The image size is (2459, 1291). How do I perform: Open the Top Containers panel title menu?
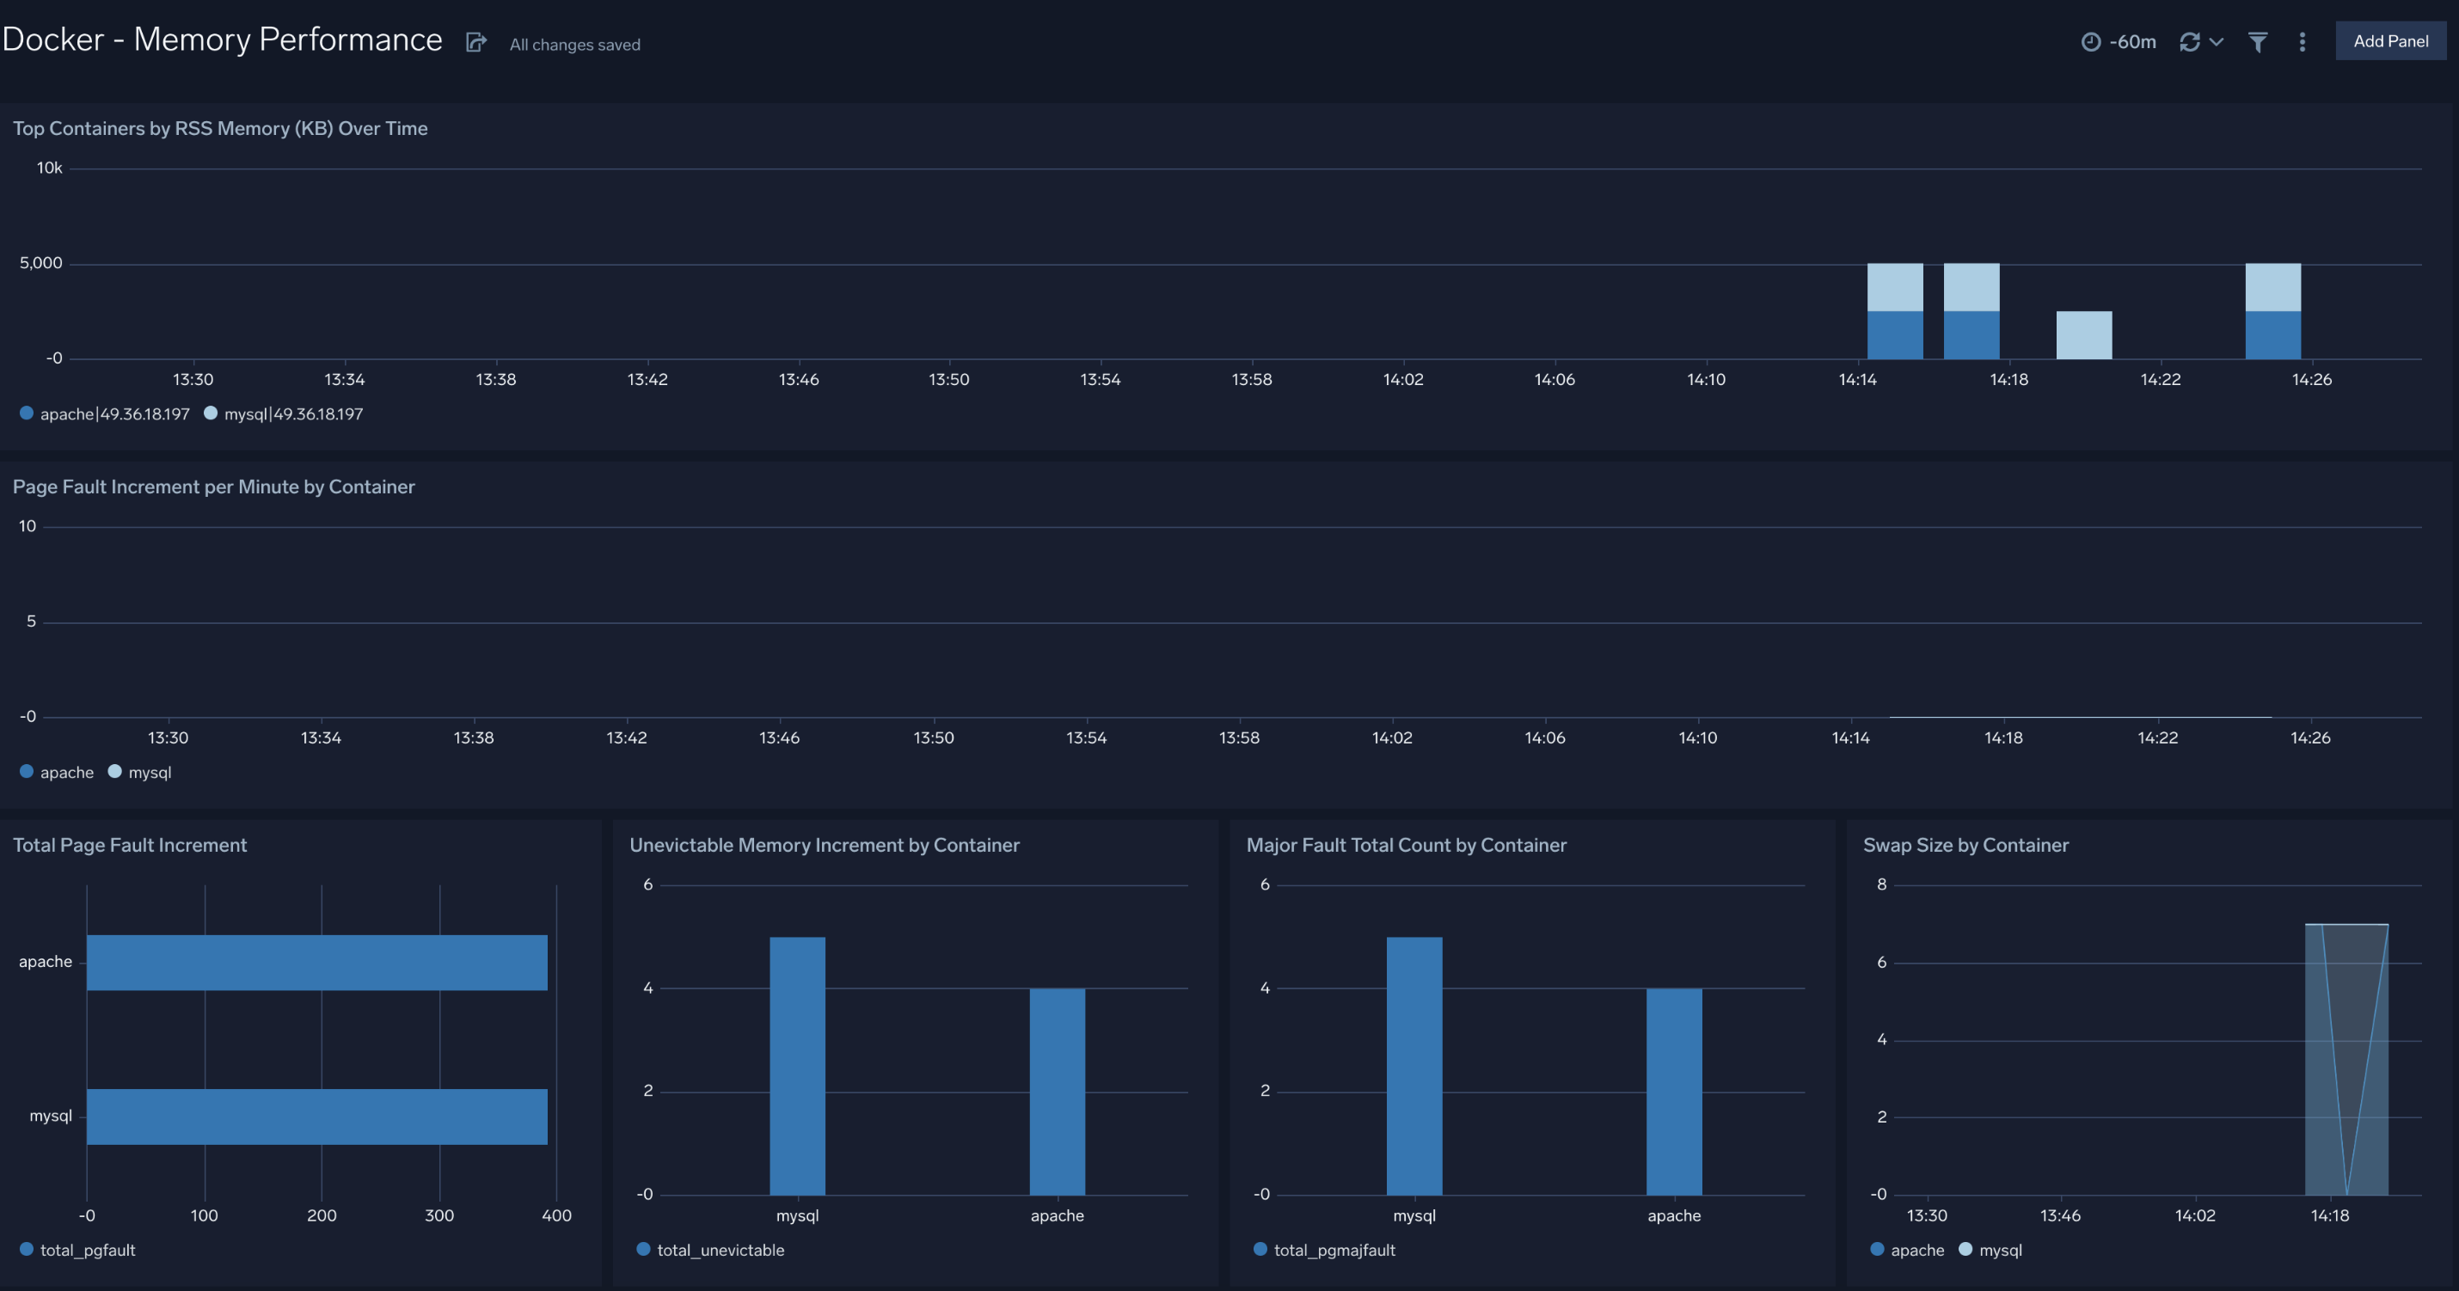pos(219,128)
